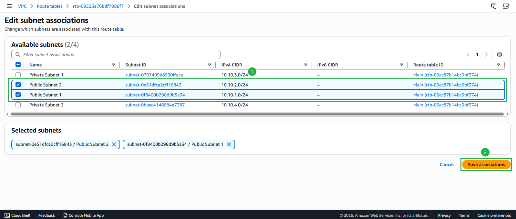This screenshot has width=516, height=219.
Task: Open Main route table link for Private Subnet 2
Action: 446,105
